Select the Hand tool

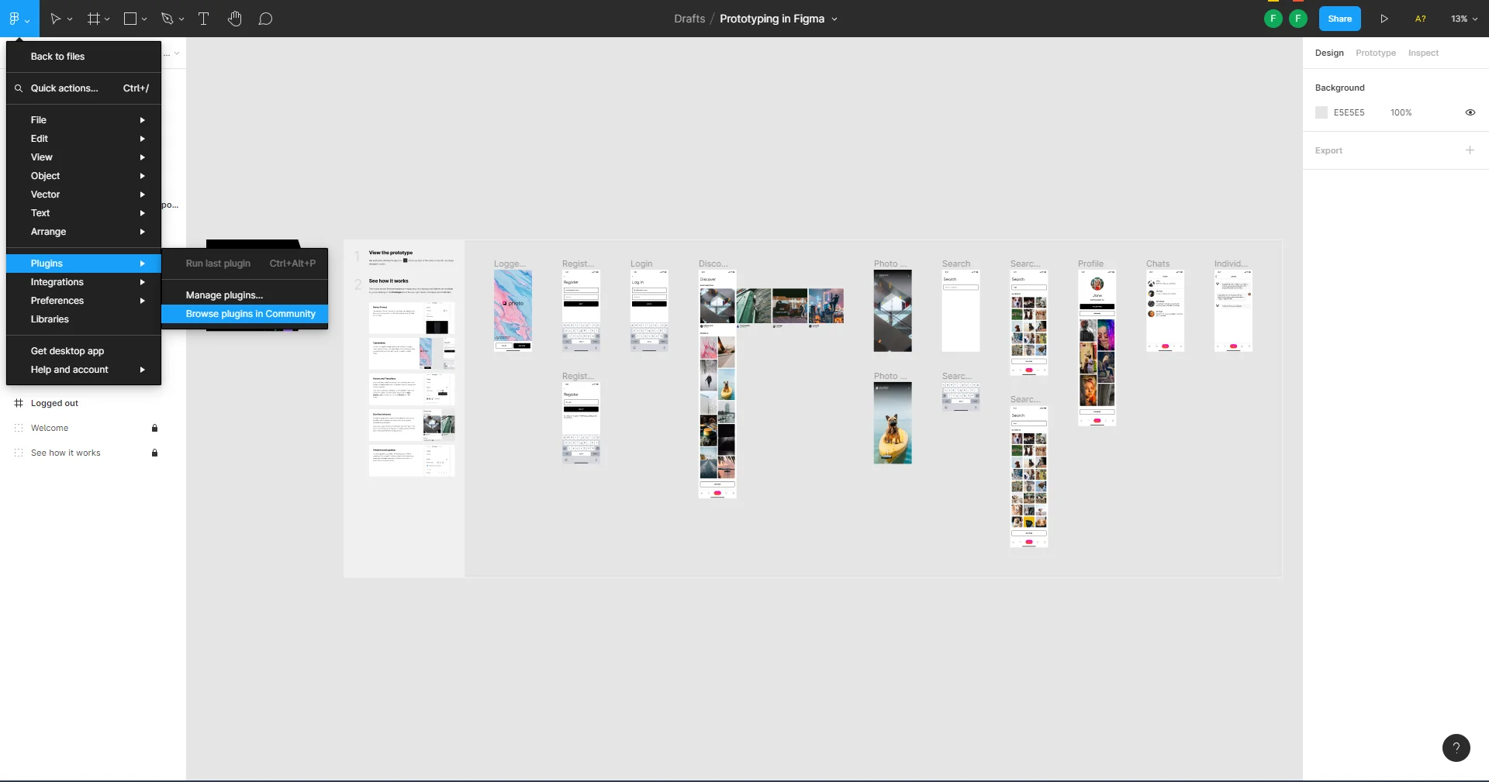234,19
